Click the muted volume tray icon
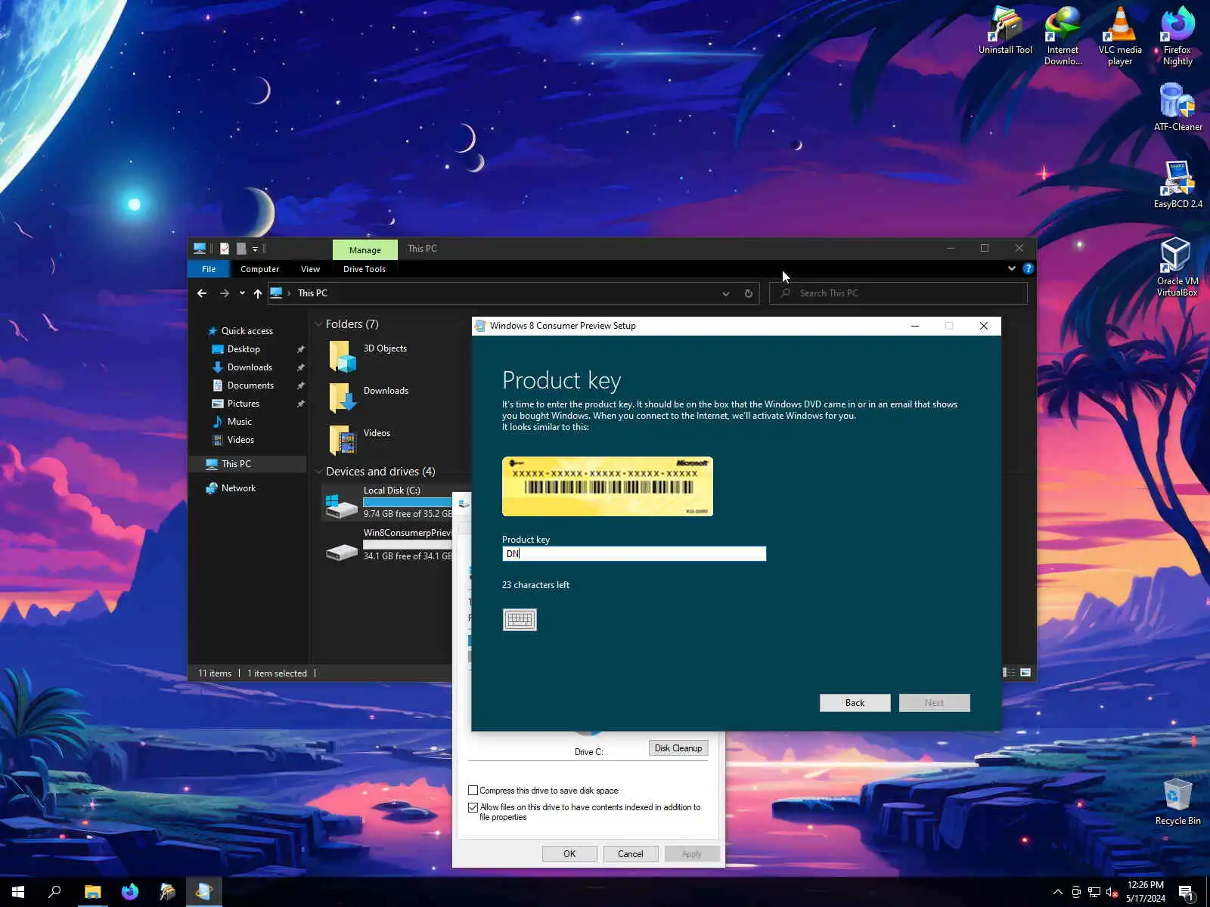 click(x=1112, y=893)
